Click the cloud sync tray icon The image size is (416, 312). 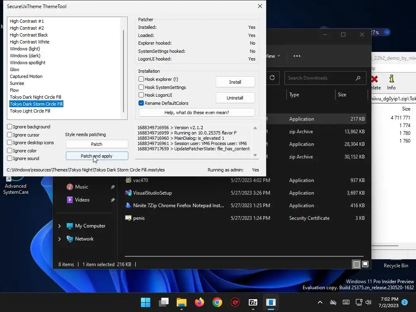point(333,302)
